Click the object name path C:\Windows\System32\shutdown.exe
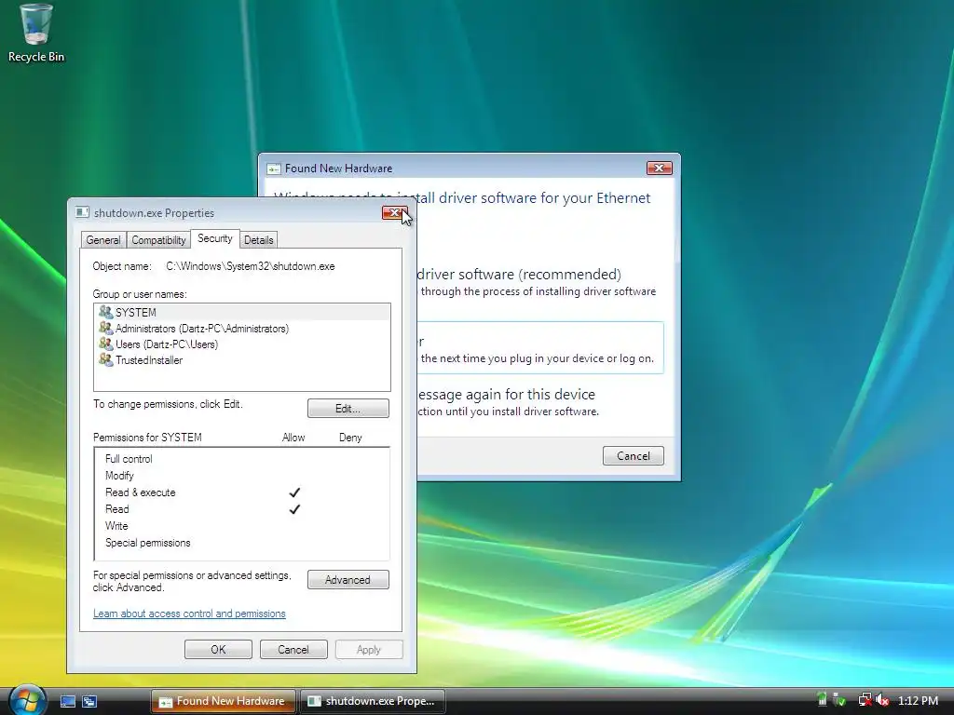 [250, 266]
